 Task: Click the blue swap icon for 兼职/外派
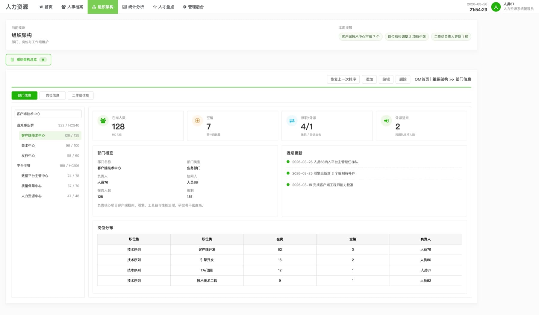[x=292, y=121]
